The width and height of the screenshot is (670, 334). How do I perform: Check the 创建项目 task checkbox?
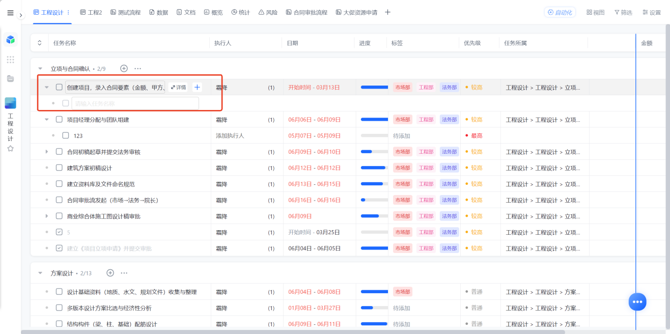click(59, 87)
